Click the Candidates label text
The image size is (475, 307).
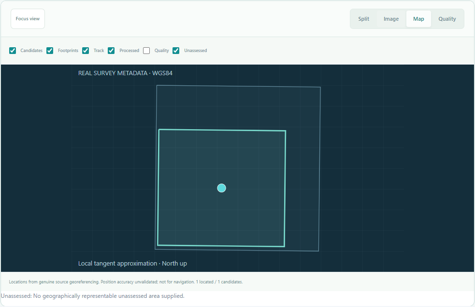coord(31,51)
